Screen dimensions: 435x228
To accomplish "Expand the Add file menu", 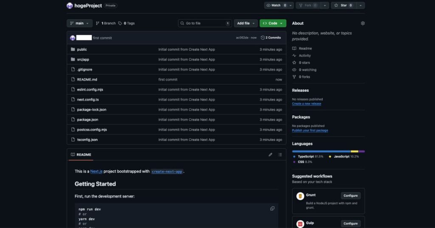I will (246, 23).
